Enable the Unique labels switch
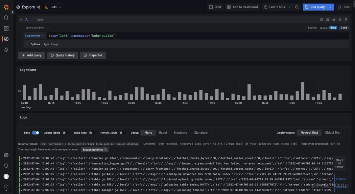The height and width of the screenshot is (194, 355). pos(65,133)
